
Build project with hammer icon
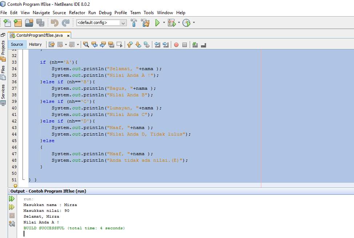coord(134,23)
